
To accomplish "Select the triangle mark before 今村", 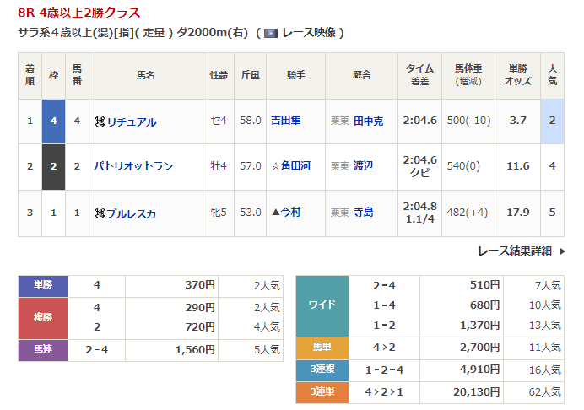I will (x=274, y=213).
